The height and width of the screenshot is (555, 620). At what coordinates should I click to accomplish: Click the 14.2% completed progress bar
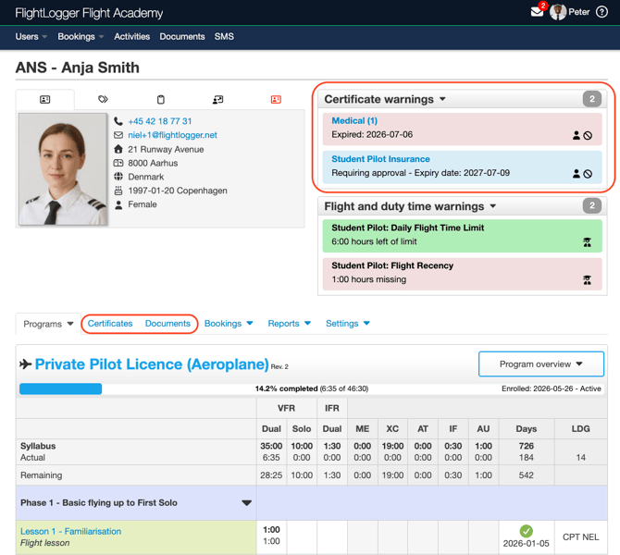312,388
